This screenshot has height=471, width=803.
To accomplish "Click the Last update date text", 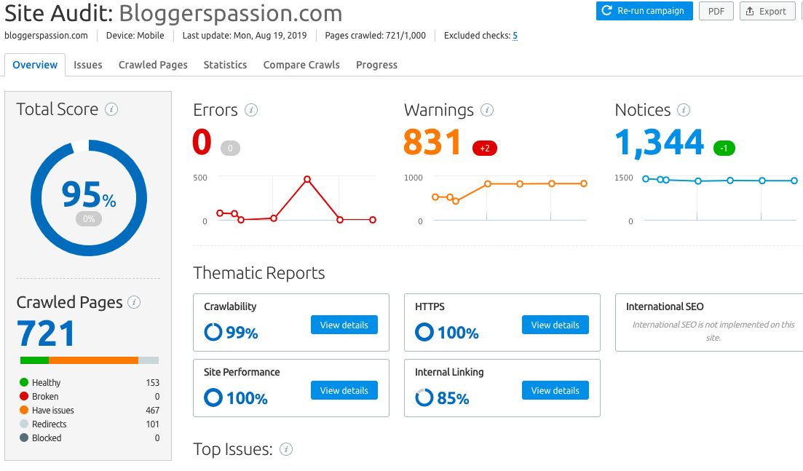I will pyautogui.click(x=245, y=36).
